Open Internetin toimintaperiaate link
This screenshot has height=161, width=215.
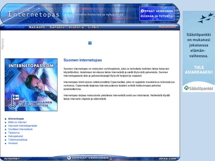tap(22, 126)
